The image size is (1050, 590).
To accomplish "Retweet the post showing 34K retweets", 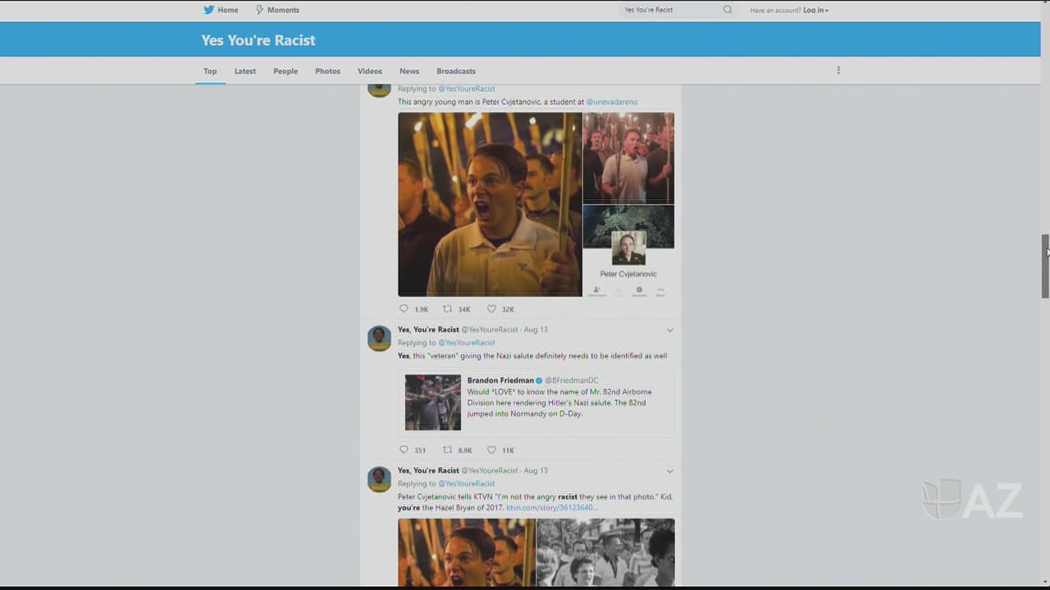I will click(x=448, y=309).
